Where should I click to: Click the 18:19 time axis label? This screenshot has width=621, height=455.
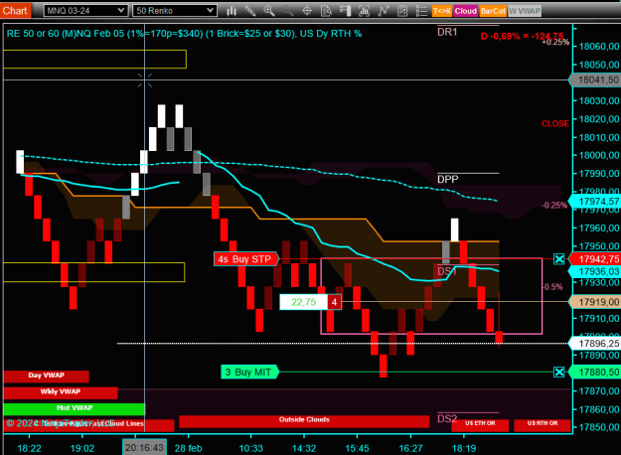click(464, 448)
